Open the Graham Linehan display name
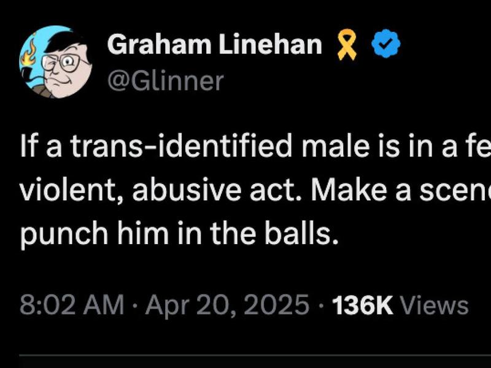 (x=214, y=45)
